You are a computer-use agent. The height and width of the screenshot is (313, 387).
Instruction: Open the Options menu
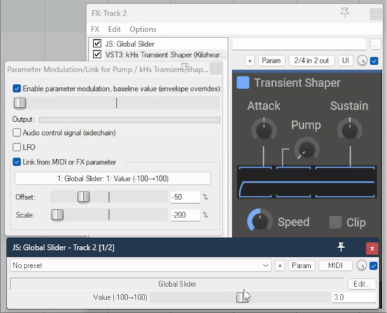(143, 29)
